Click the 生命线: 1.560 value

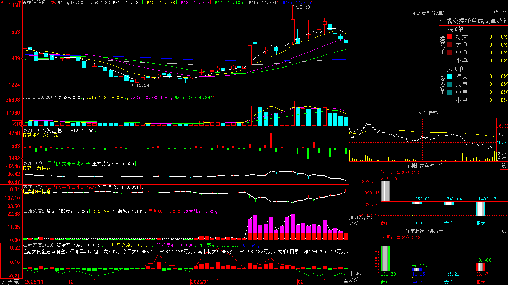129,212
